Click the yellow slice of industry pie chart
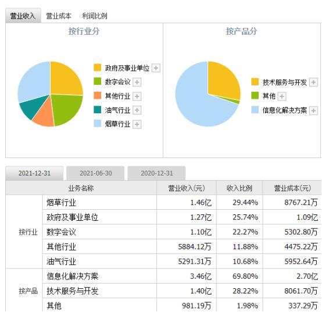Viewport: 322px width, 312px height. click(64, 80)
